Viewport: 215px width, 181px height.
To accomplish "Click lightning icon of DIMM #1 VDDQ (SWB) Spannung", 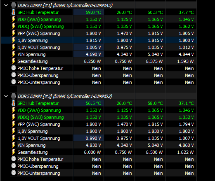I will tap(14, 26).
